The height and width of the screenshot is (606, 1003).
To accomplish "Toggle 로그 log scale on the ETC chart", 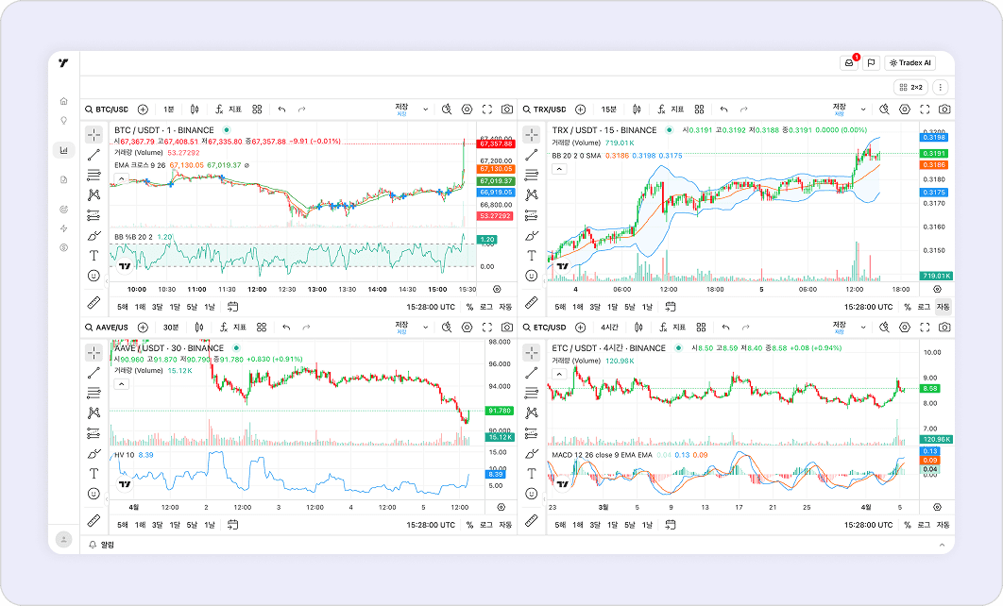I will tap(924, 525).
